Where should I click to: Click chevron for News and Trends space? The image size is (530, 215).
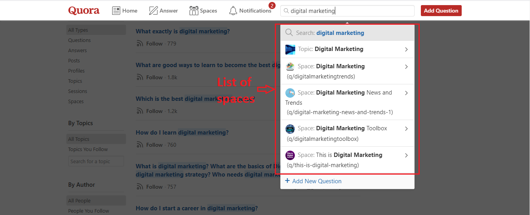pyautogui.click(x=406, y=93)
